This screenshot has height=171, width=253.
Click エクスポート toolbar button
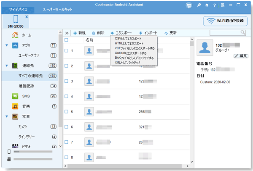point(121,33)
